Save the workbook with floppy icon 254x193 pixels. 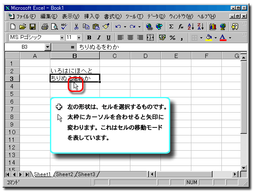coord(33,27)
